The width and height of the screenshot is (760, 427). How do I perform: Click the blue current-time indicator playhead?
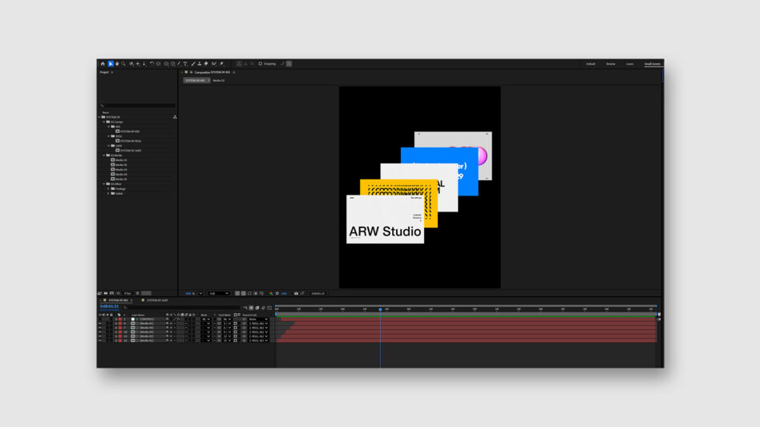pos(380,309)
